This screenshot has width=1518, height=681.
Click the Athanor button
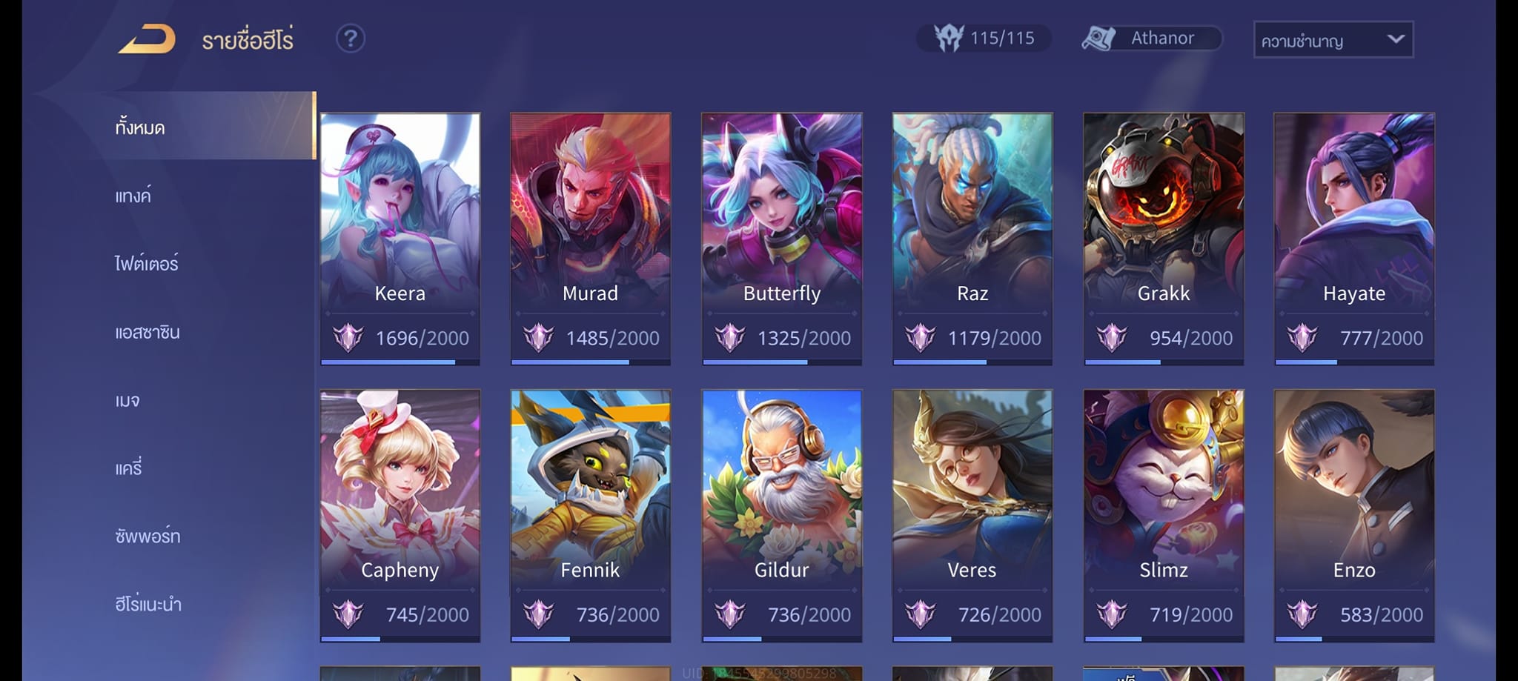1151,38
